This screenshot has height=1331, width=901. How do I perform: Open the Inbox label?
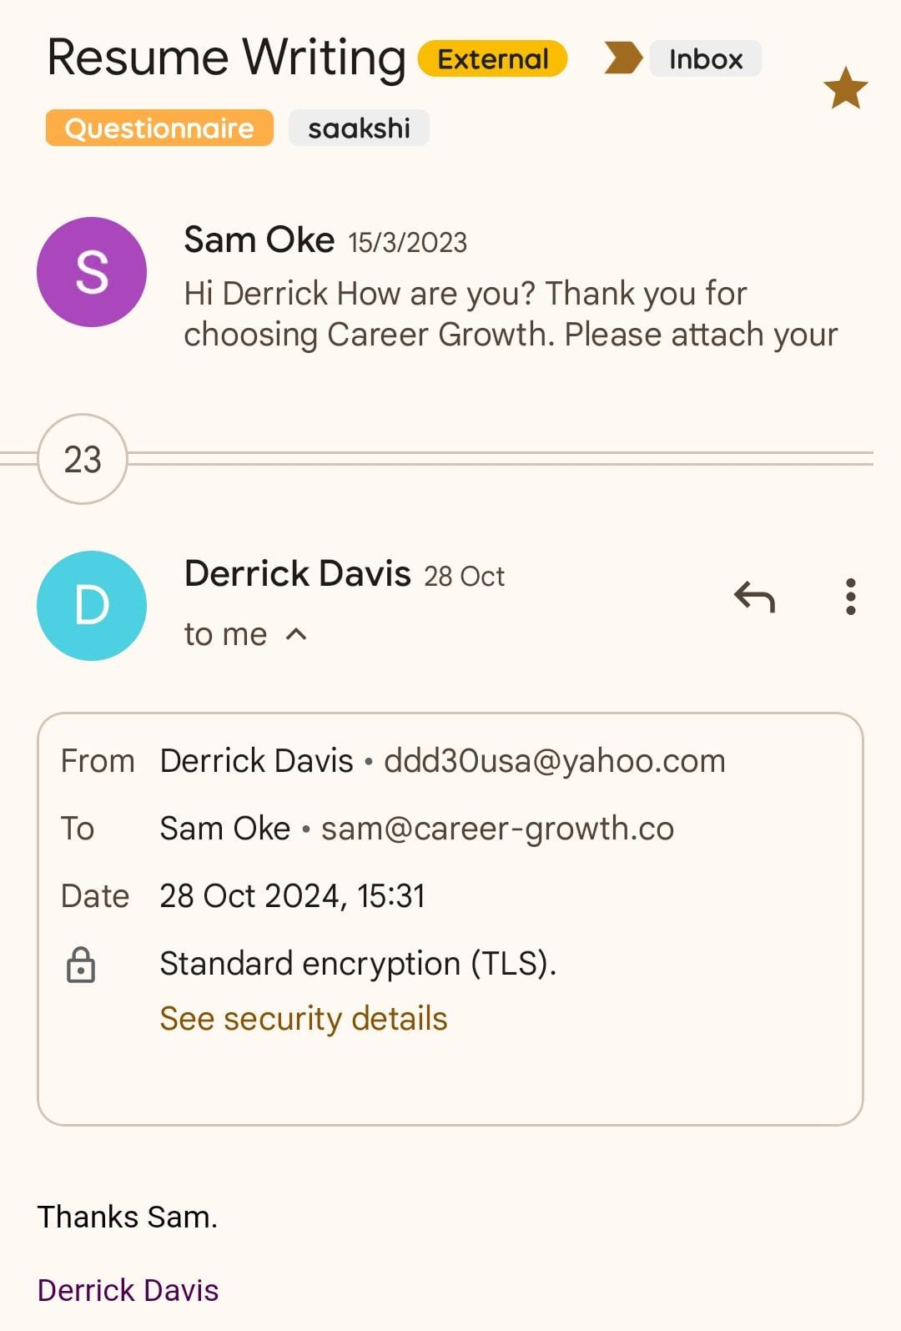point(705,59)
